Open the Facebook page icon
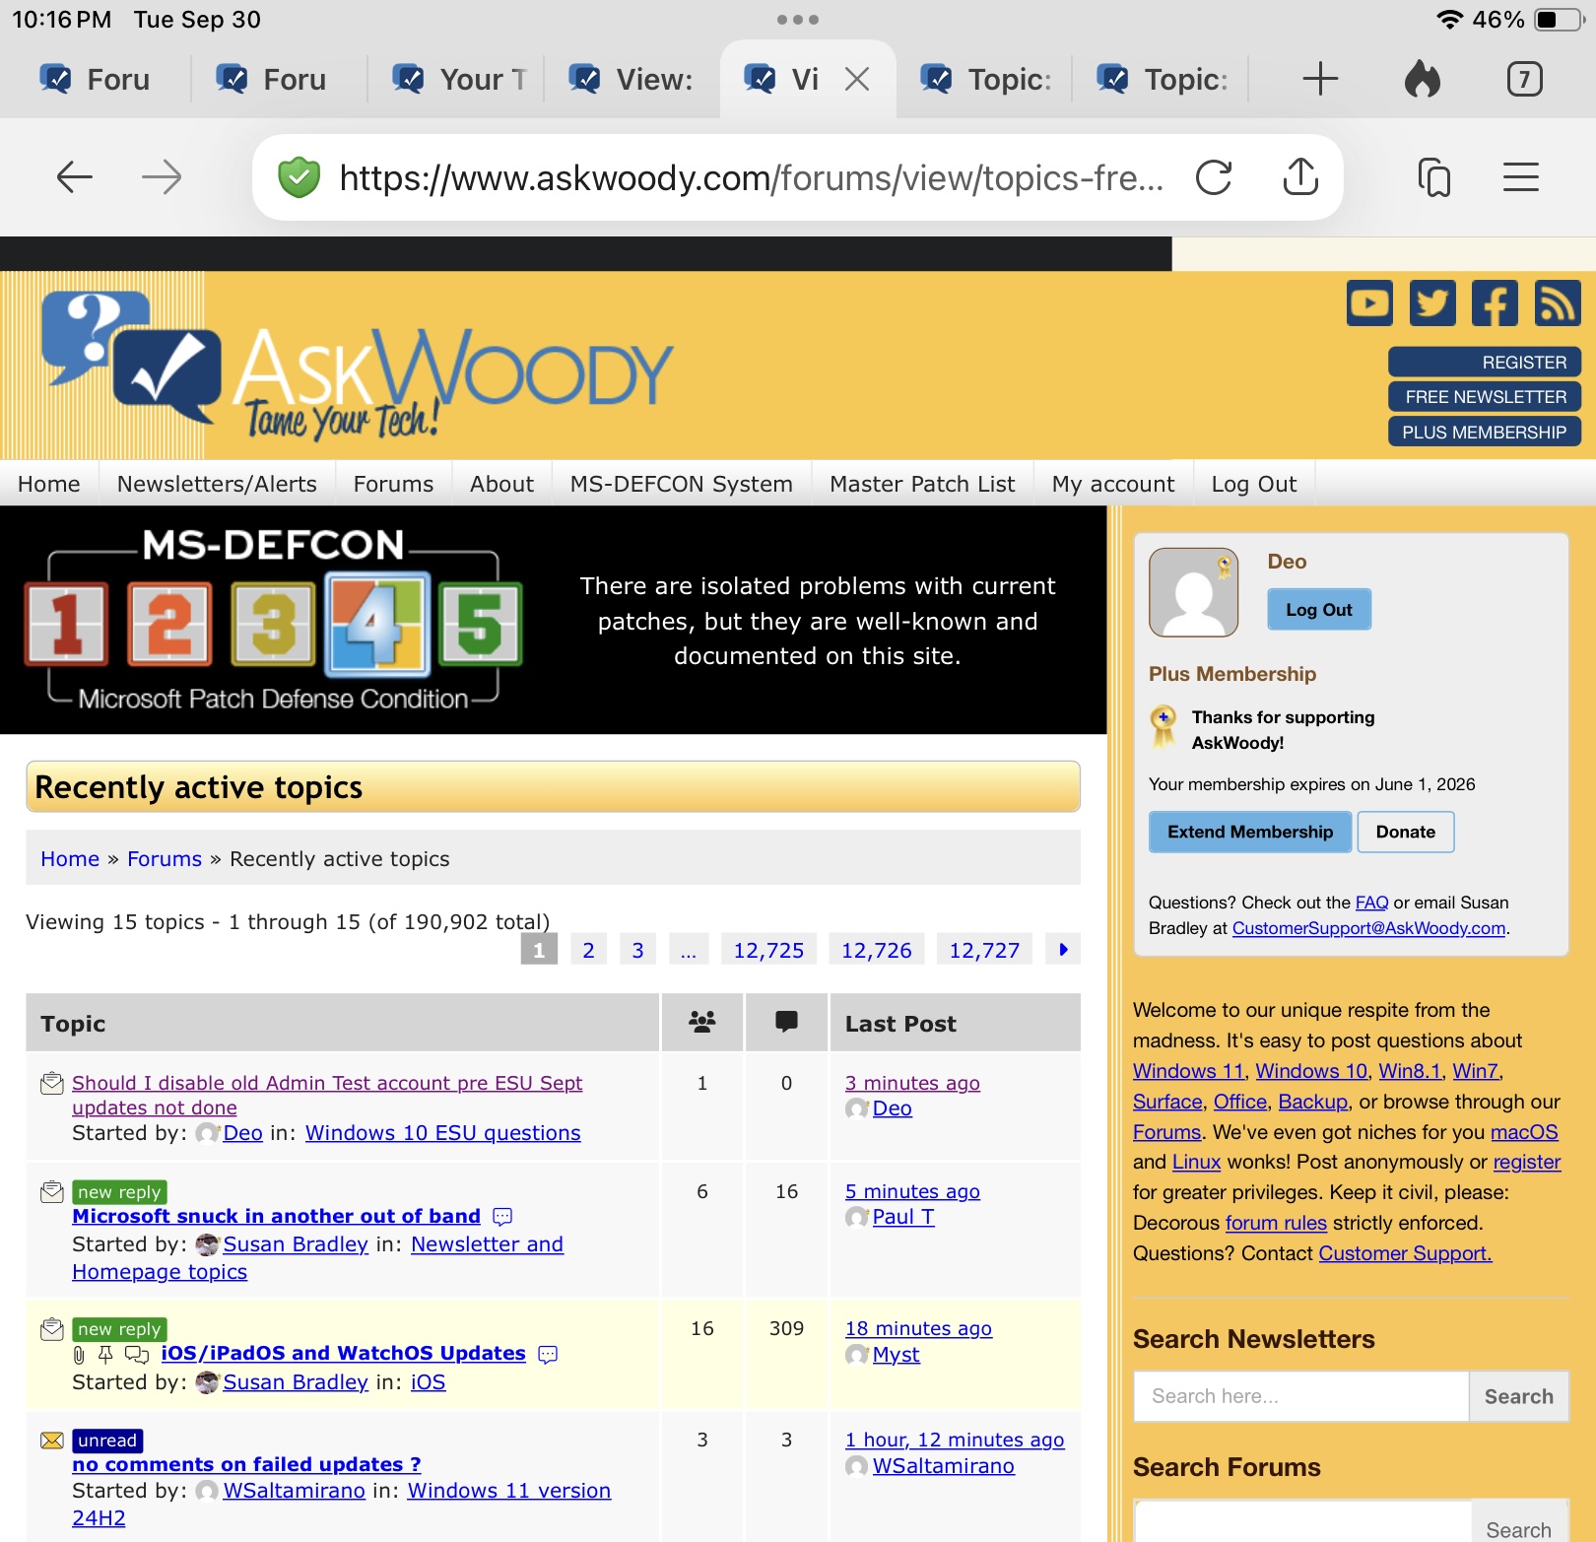 coord(1495,303)
